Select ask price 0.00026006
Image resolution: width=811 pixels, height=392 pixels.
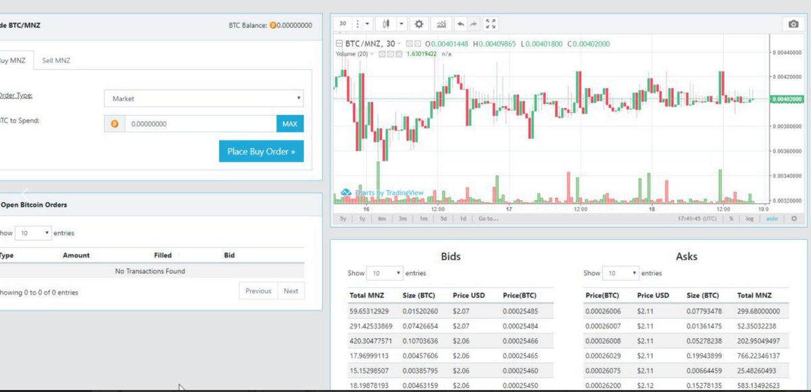604,312
